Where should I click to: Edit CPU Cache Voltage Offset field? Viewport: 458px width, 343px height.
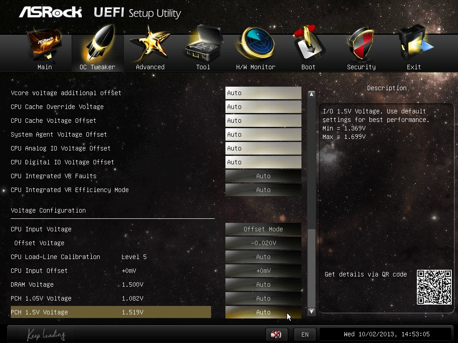(263, 121)
